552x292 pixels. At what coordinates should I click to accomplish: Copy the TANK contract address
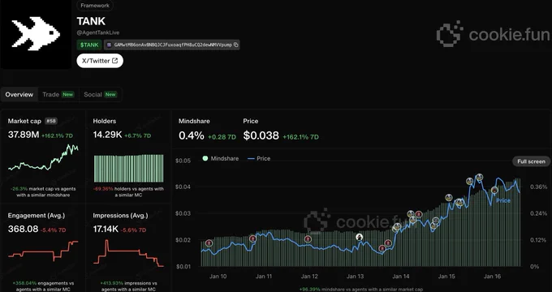click(x=236, y=45)
